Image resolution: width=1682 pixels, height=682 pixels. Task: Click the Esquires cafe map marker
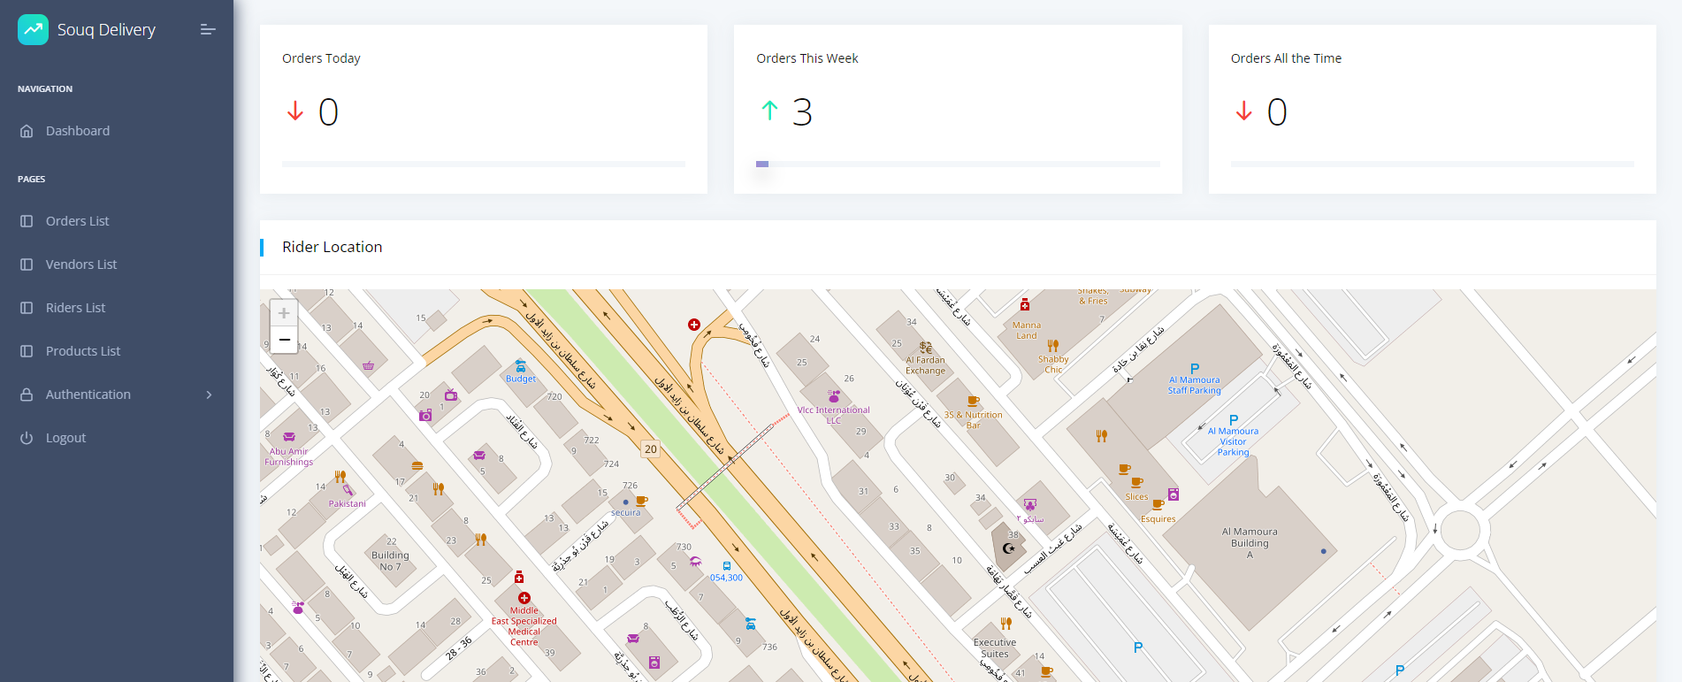point(1158,505)
